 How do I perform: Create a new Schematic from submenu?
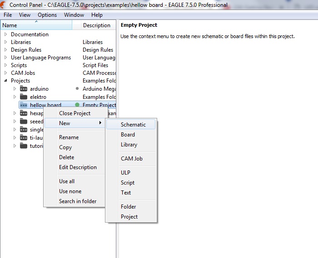pyautogui.click(x=131, y=124)
